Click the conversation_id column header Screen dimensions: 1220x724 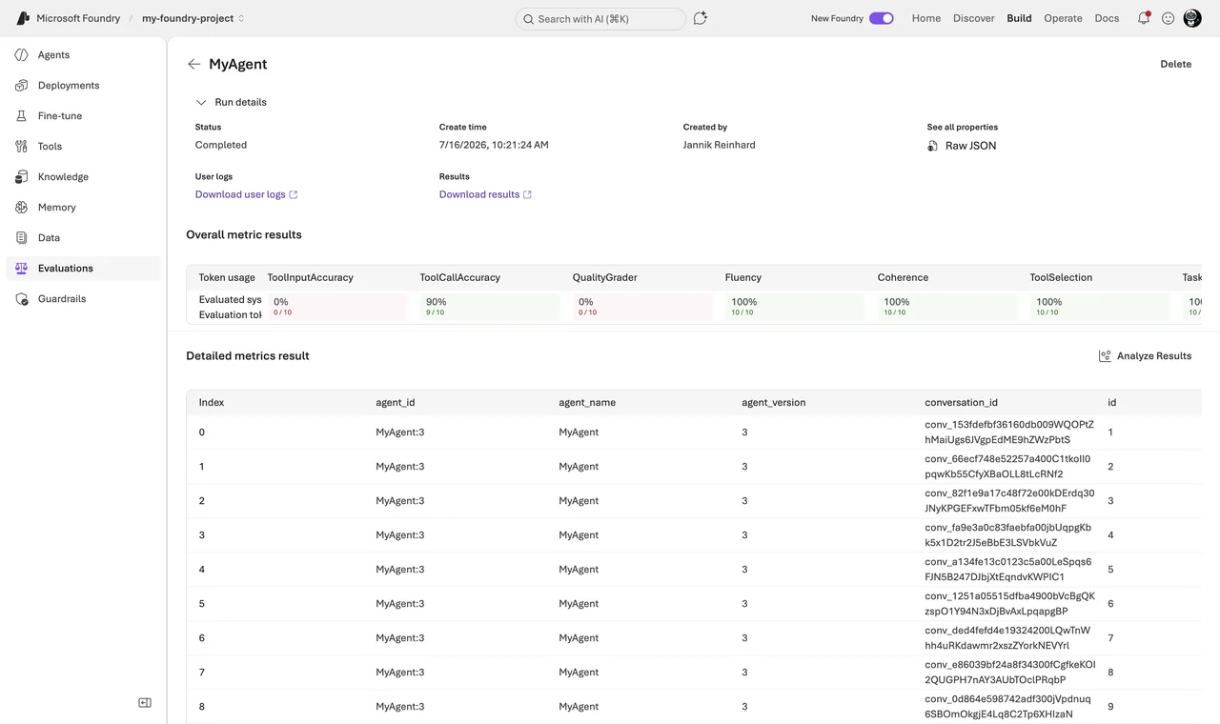click(962, 403)
